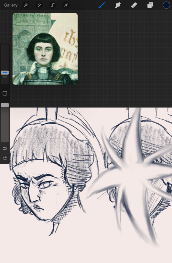Image resolution: width=172 pixels, height=263 pixels.
Task: Select the Brush tool
Action: pyautogui.click(x=102, y=5)
